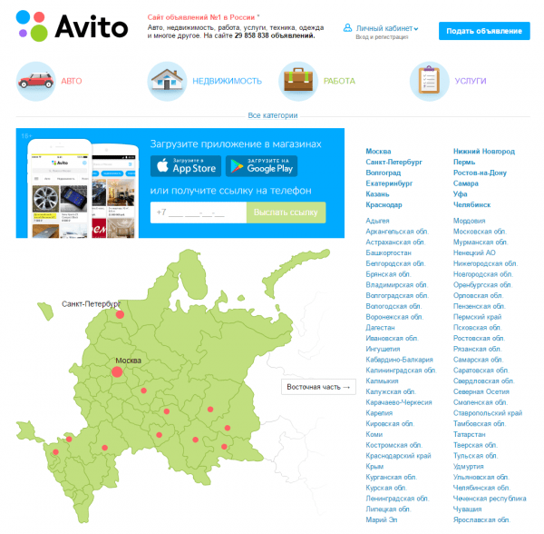Expand Личный кабинет dropdown
Viewport: 544px width, 534px height.
387,28
